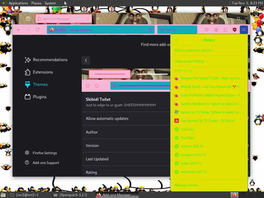Open the System menu in top panel
Viewport: 264px width, 198px height.
tap(50, 3)
